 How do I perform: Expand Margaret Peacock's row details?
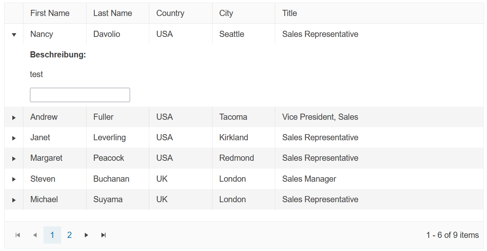pyautogui.click(x=14, y=158)
